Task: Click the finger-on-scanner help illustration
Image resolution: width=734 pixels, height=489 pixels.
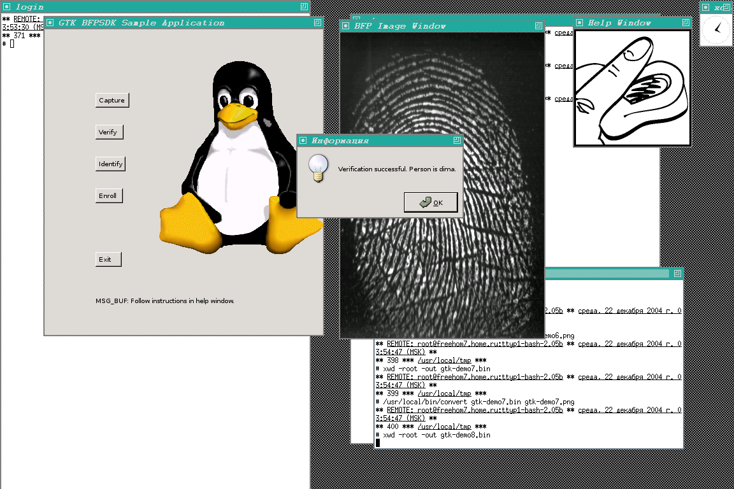Action: (x=632, y=87)
